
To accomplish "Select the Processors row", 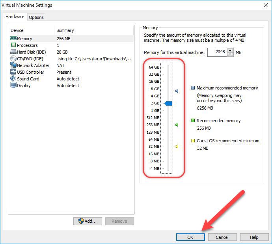I will point(72,45).
